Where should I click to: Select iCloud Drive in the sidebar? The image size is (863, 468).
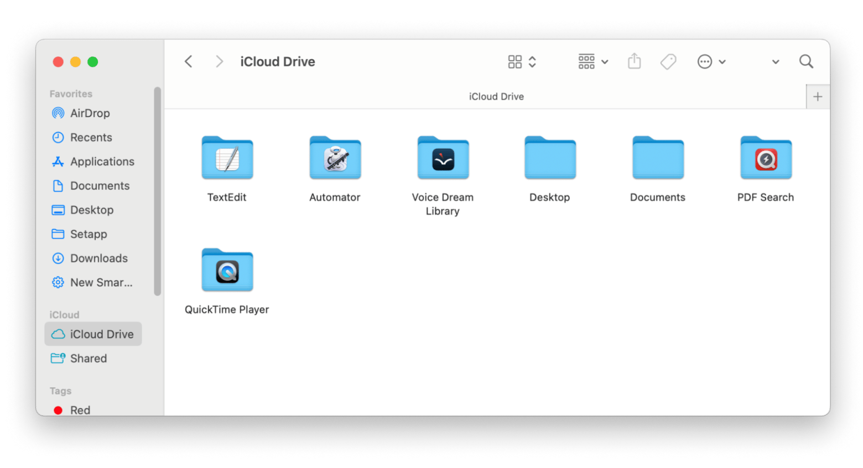point(93,334)
